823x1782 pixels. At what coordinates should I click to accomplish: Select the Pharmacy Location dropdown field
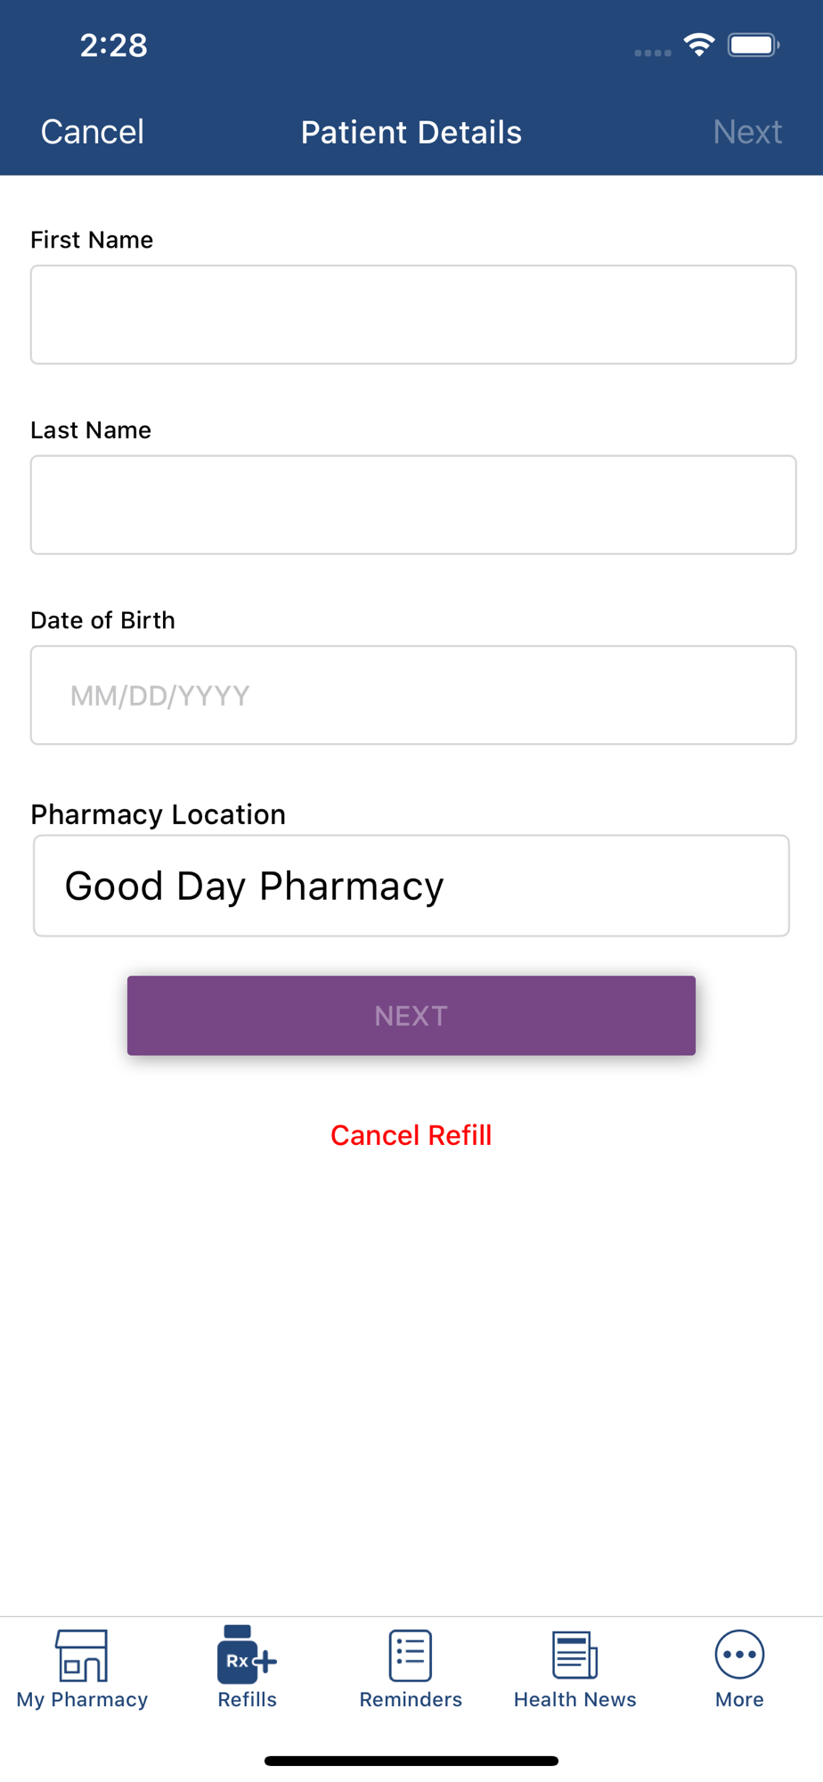[x=411, y=886]
